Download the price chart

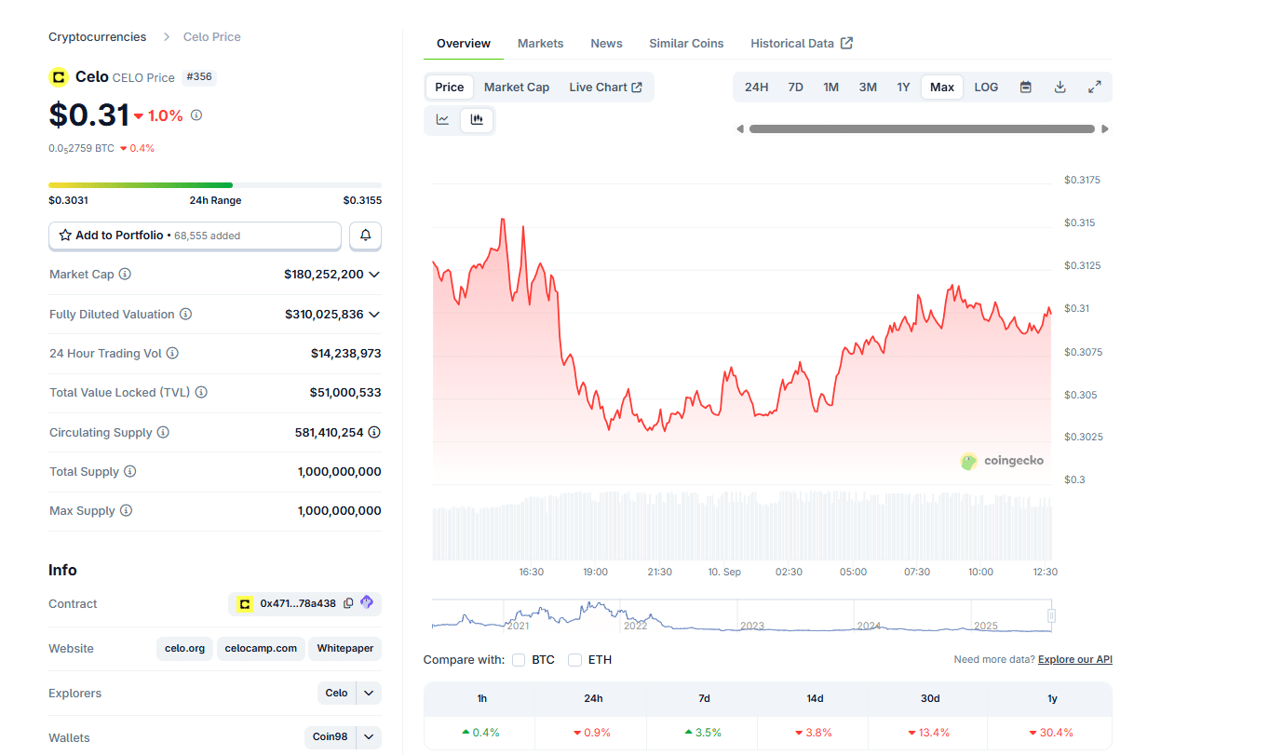click(1060, 87)
